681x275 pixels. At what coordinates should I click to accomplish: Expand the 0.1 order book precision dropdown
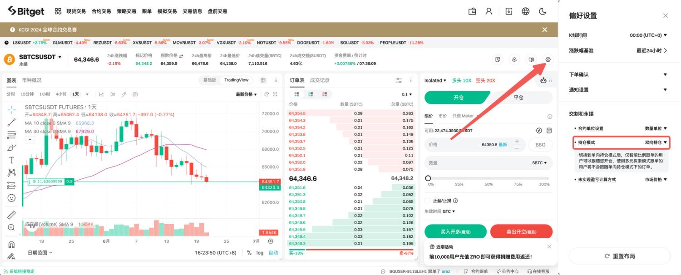pos(406,94)
